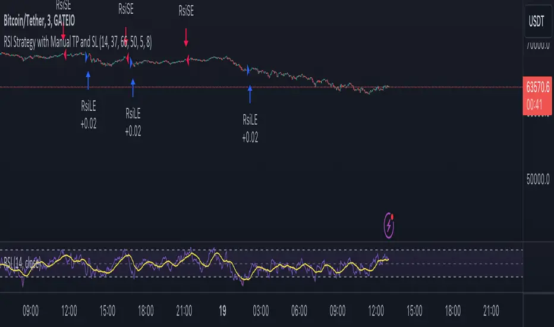This screenshot has height=327, width=554.
Task: Click the first 12:00 time axis label
Action: (x=69, y=311)
